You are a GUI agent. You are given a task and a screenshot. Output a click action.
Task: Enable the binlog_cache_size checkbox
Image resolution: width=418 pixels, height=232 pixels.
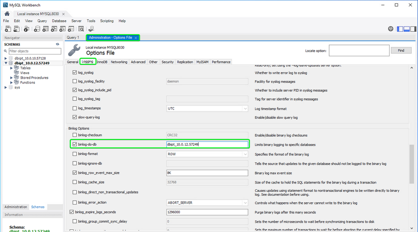click(75, 182)
